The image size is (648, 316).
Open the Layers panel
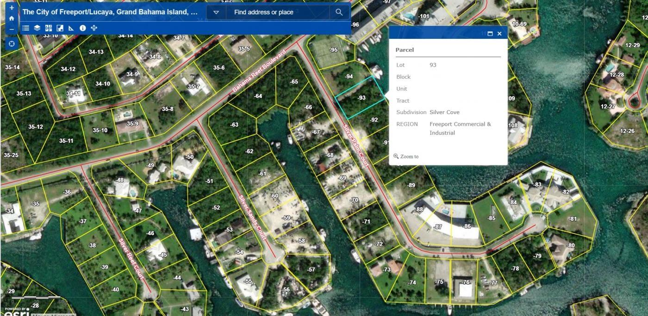click(x=37, y=28)
